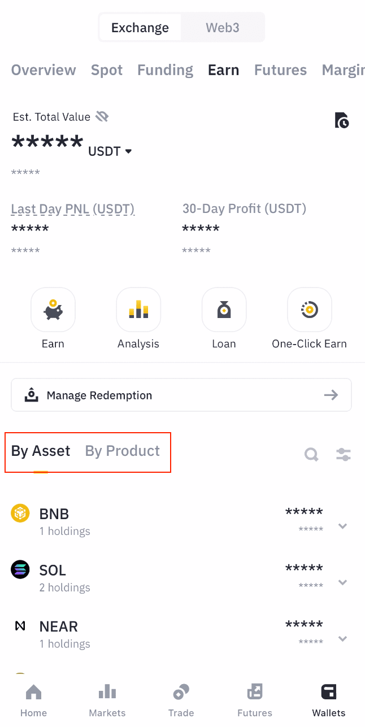Switch to the Funding tab
Viewport: 365px width, 727px height.
click(165, 70)
